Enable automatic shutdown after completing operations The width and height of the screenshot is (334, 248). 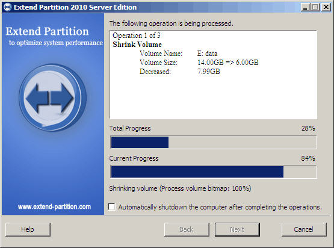111,207
